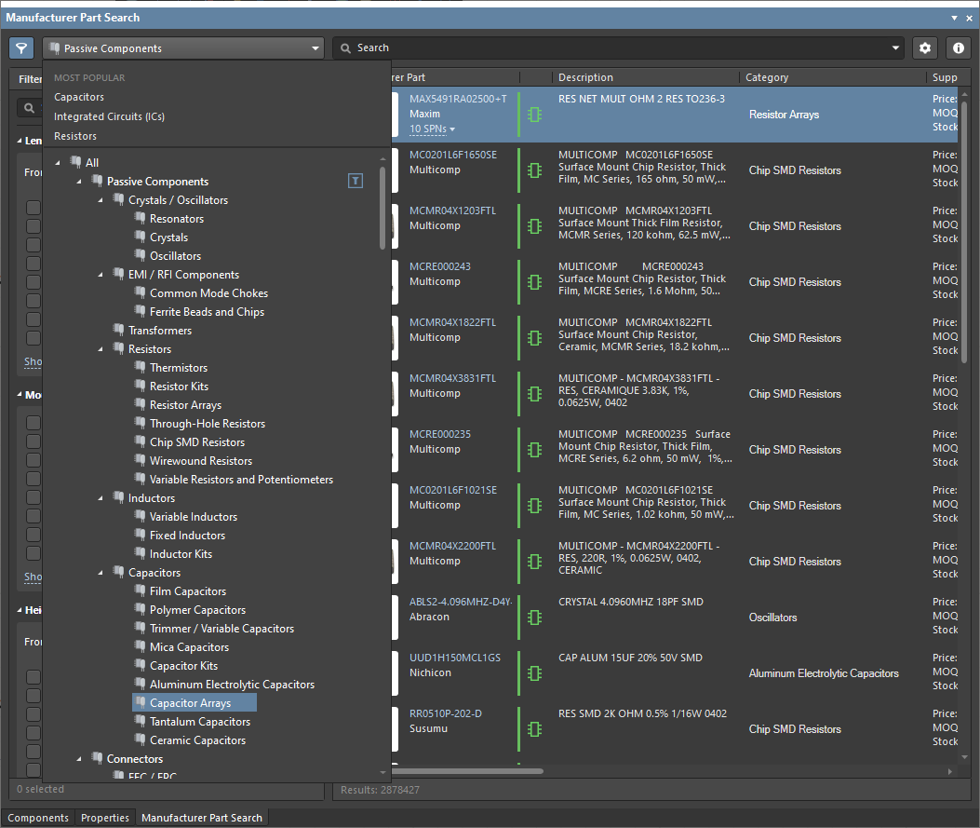Open the Passive Components category dropdown
The image size is (980, 828).
(x=183, y=48)
